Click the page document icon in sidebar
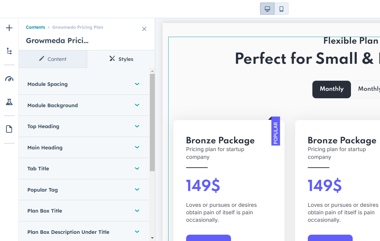This screenshot has height=241, width=380. (9, 129)
